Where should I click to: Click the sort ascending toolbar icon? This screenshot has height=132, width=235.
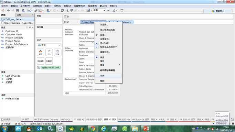coord(67,10)
